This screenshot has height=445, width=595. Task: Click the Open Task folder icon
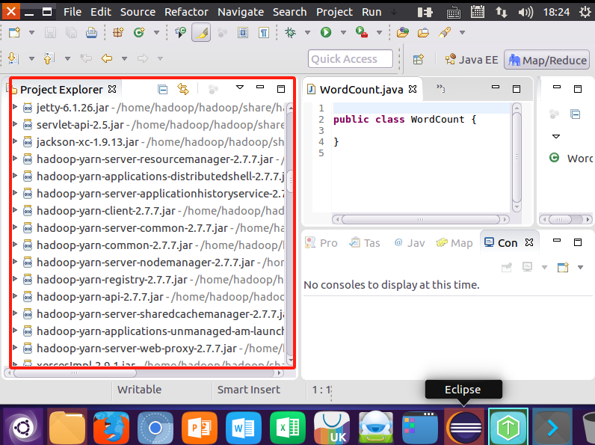(x=423, y=33)
